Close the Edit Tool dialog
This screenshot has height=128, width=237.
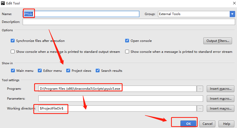coord(234,3)
